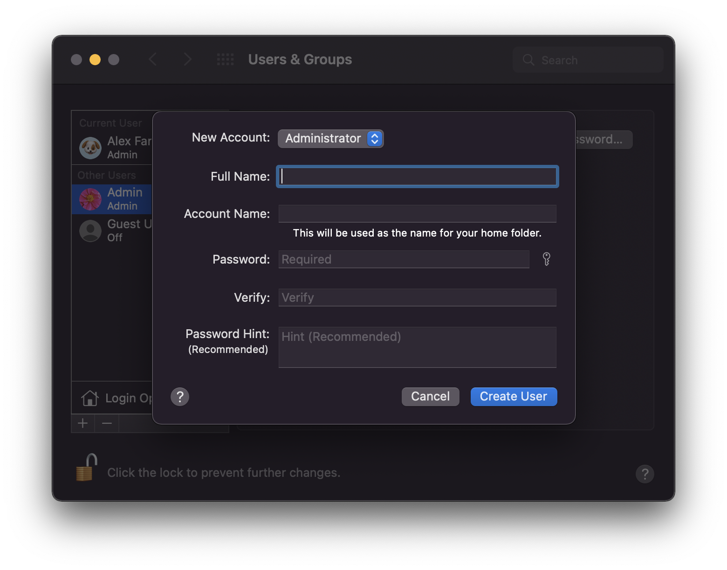Click the Create User button
Image resolution: width=727 pixels, height=570 pixels.
(x=514, y=397)
